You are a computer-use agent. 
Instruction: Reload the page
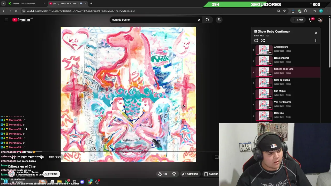16,11
